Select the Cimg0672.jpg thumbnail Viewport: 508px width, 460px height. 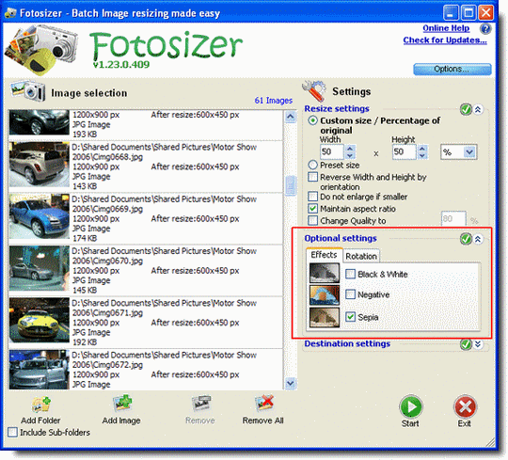40,370
